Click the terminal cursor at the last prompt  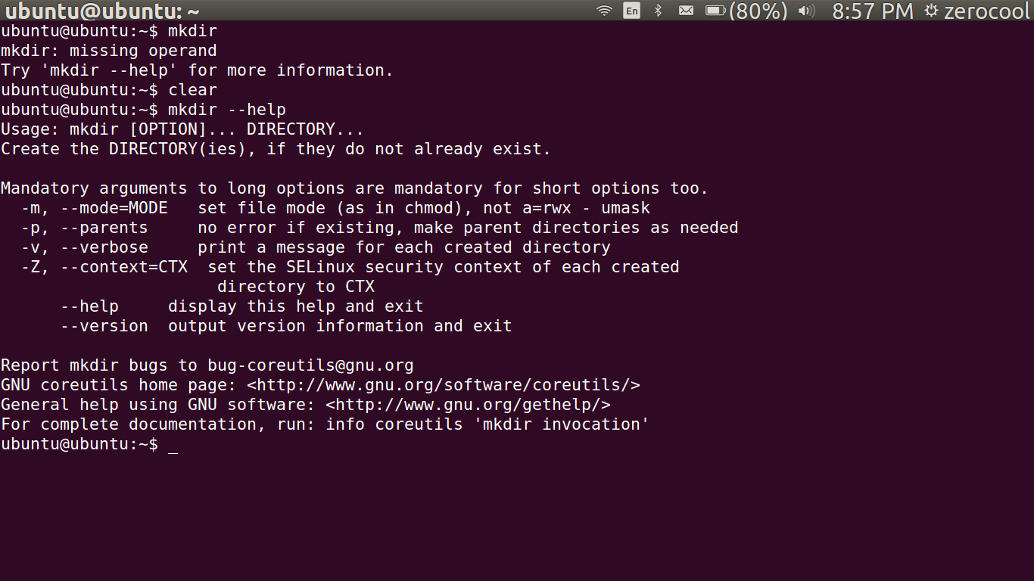click(173, 446)
